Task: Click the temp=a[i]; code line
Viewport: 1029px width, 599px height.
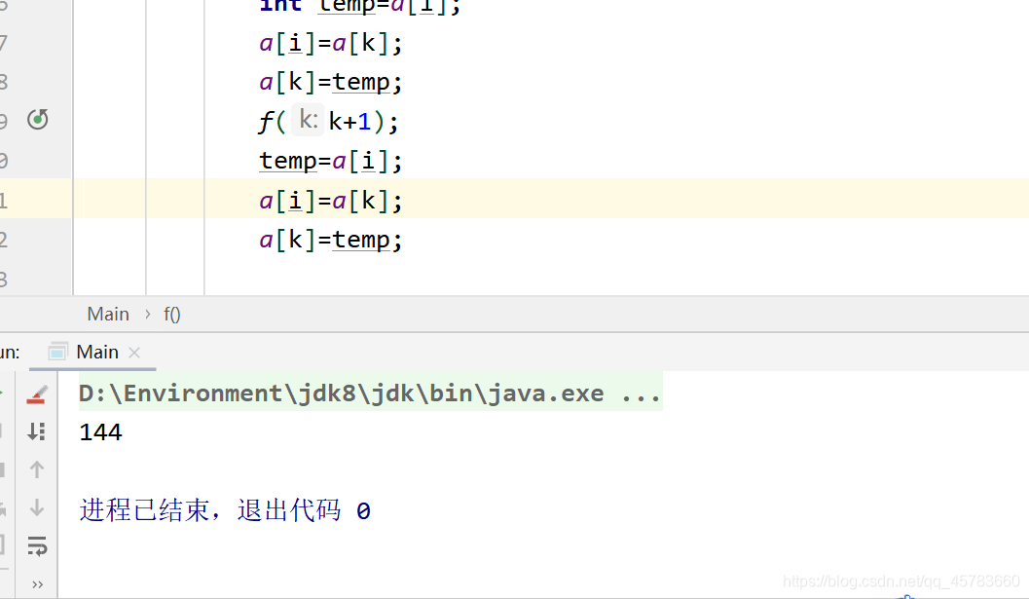Action: [331, 161]
